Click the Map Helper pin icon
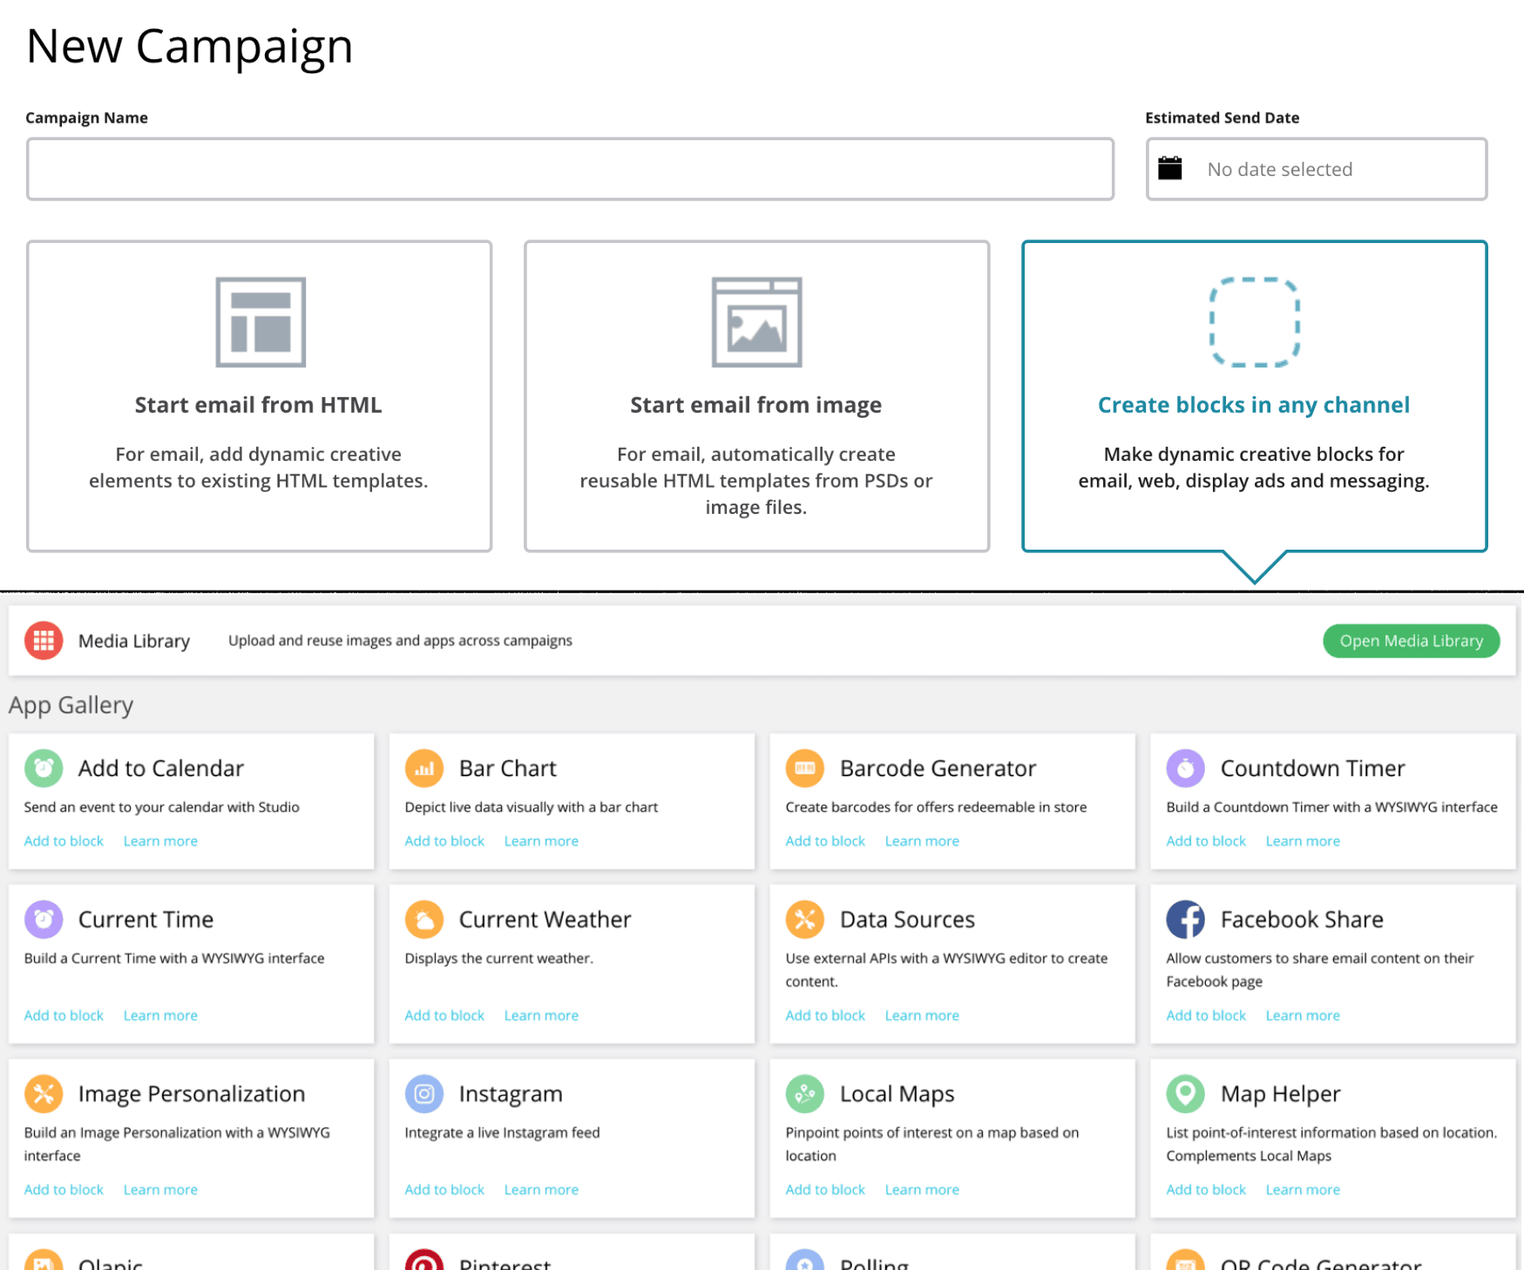1524x1270 pixels. [x=1185, y=1094]
